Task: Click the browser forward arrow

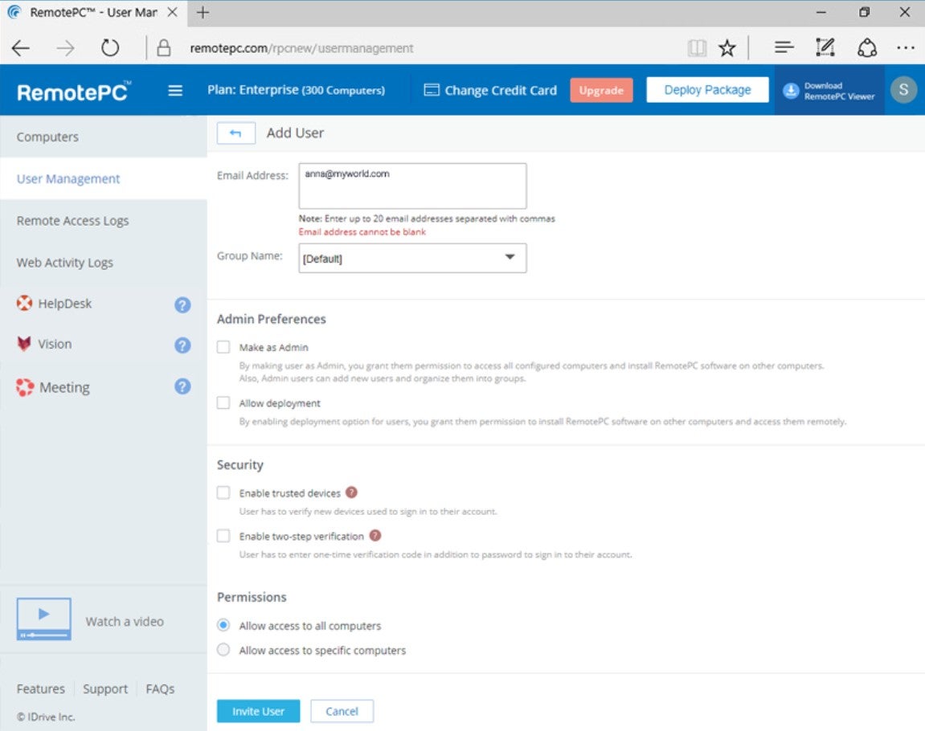Action: point(65,47)
